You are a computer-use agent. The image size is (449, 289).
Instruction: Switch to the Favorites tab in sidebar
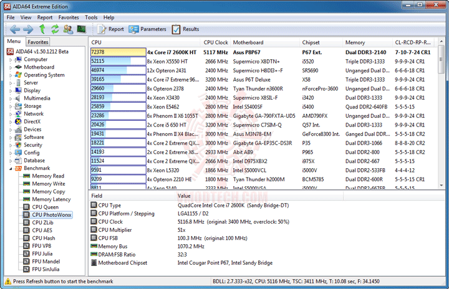[38, 42]
